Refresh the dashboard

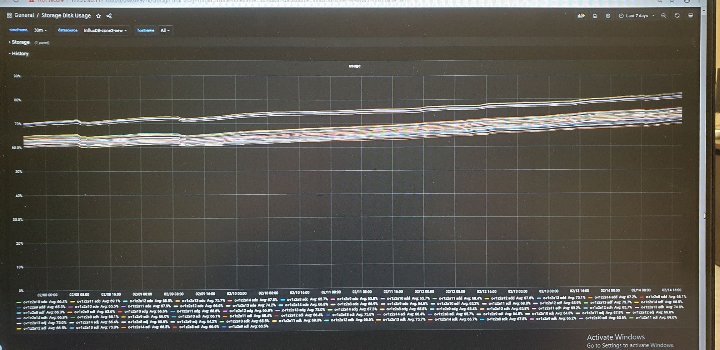pos(677,16)
